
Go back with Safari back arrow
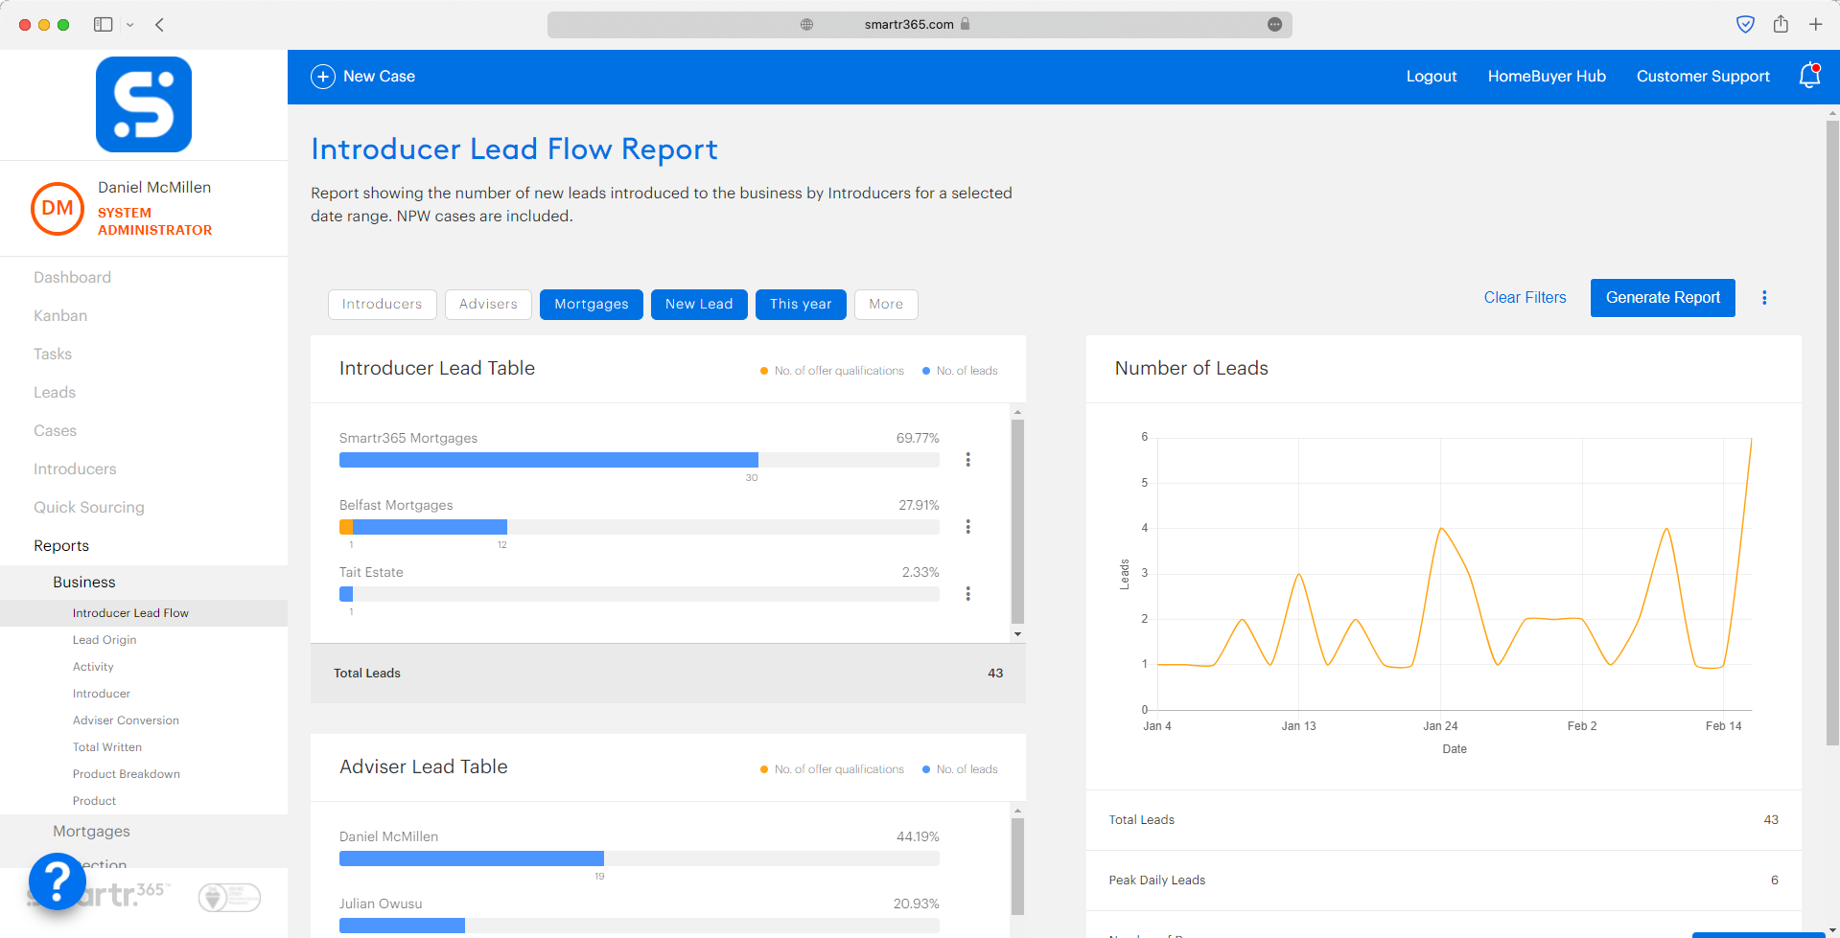160,24
